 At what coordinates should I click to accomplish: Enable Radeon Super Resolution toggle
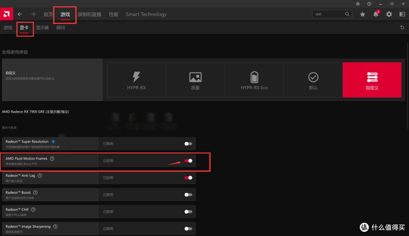188,143
